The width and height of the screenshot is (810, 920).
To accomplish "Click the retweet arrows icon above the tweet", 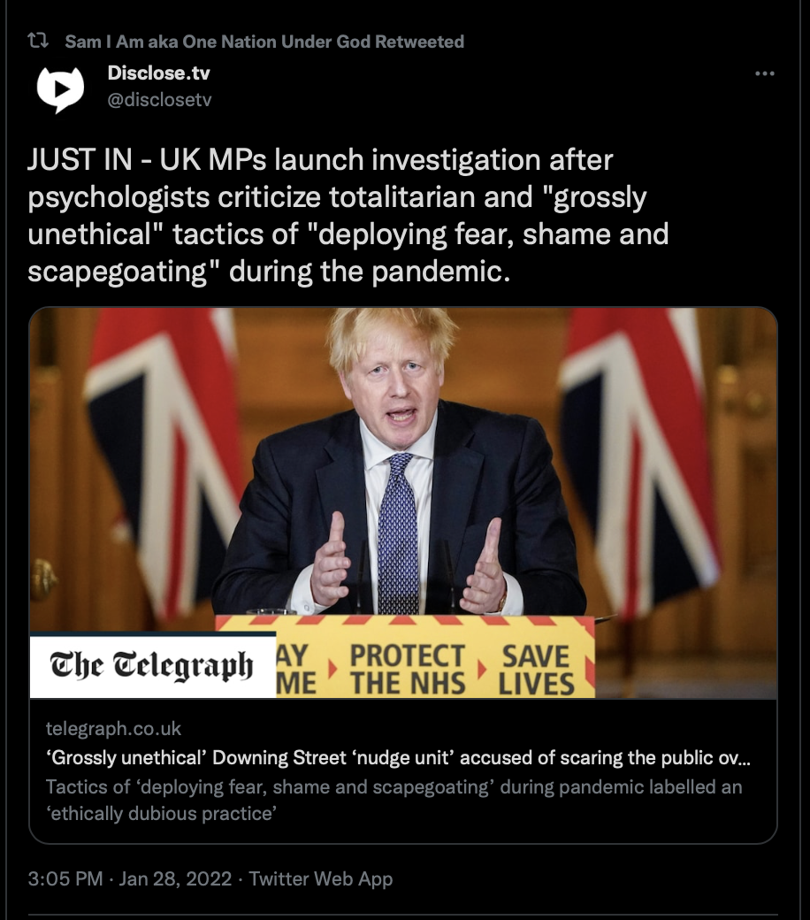I will (38, 41).
